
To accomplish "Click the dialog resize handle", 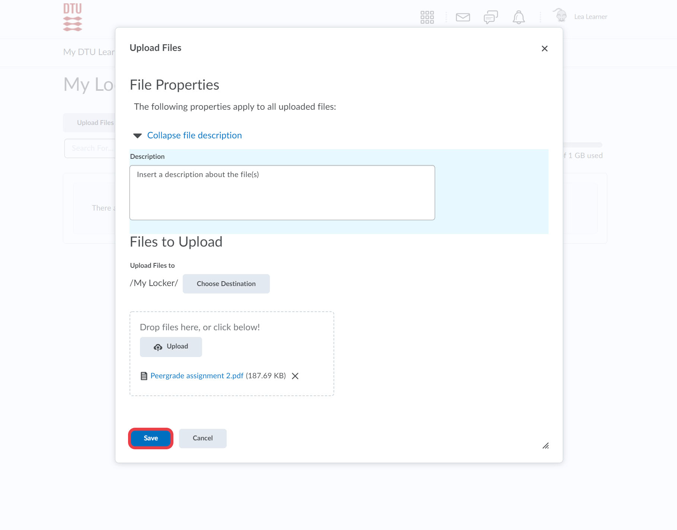I will [x=546, y=446].
